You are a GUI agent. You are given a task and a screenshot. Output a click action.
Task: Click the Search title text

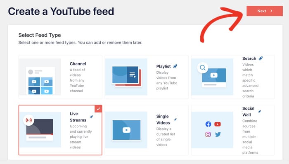[x=249, y=59]
